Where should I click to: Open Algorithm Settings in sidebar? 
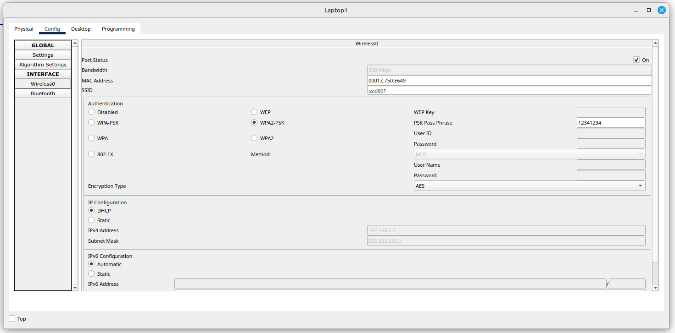click(x=43, y=65)
